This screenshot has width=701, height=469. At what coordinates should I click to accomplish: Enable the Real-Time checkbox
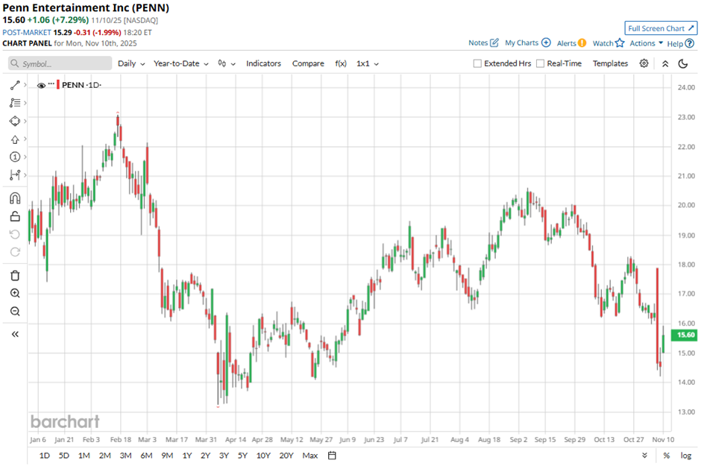[541, 63]
